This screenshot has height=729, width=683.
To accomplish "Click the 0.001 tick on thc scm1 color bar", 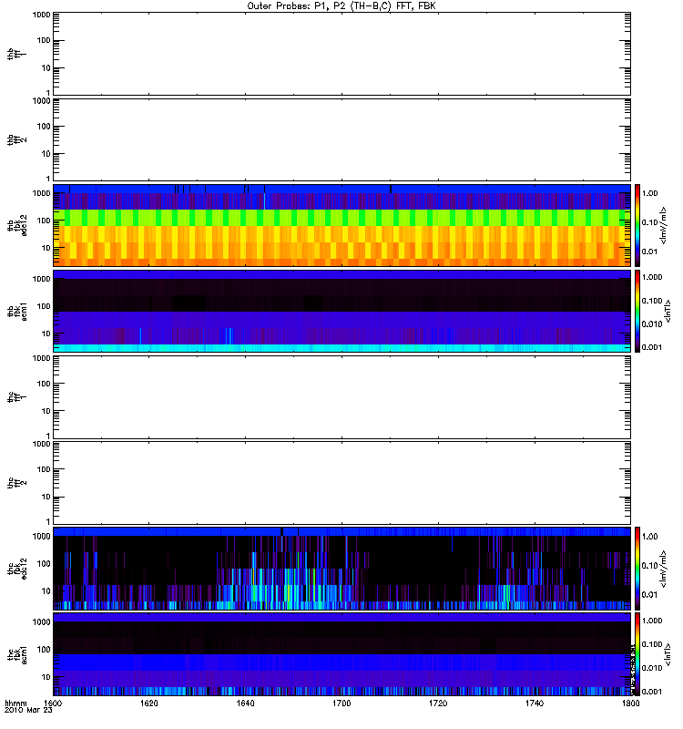I will click(x=652, y=692).
